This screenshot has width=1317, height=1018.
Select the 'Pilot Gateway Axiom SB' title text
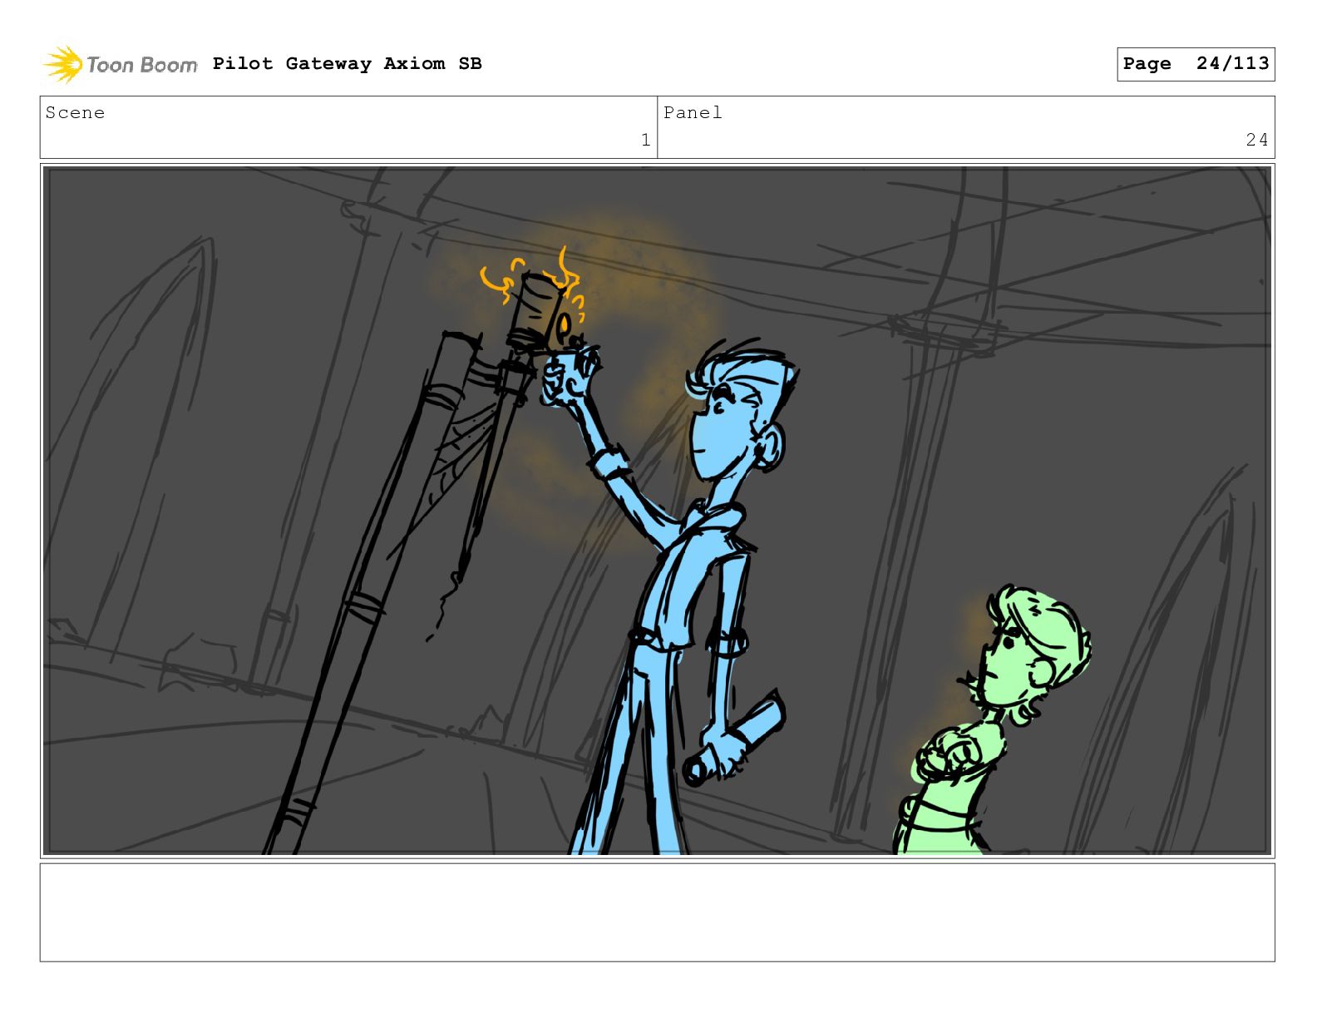coord(347,64)
